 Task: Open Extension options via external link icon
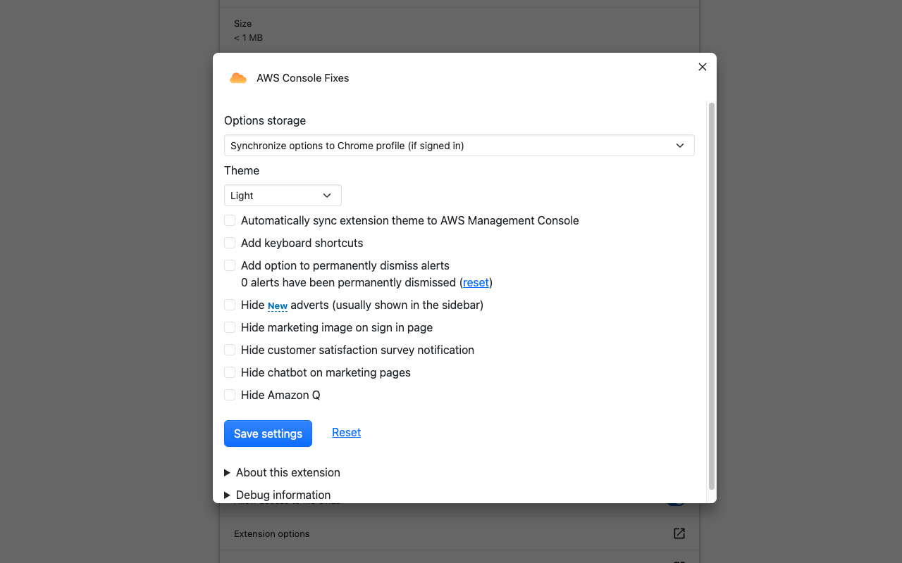click(x=678, y=533)
